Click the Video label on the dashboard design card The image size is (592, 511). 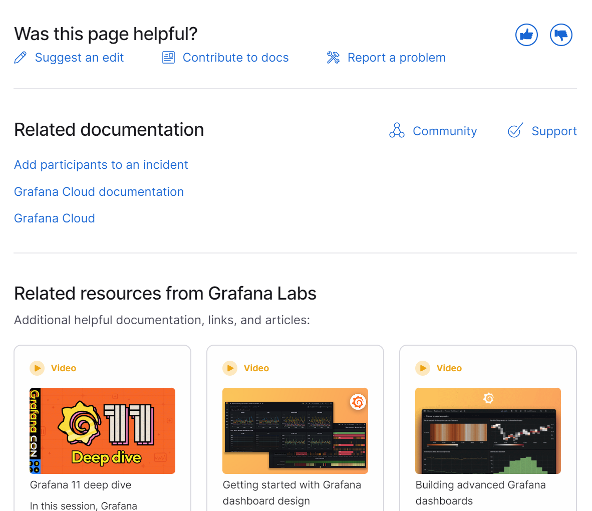(x=256, y=368)
